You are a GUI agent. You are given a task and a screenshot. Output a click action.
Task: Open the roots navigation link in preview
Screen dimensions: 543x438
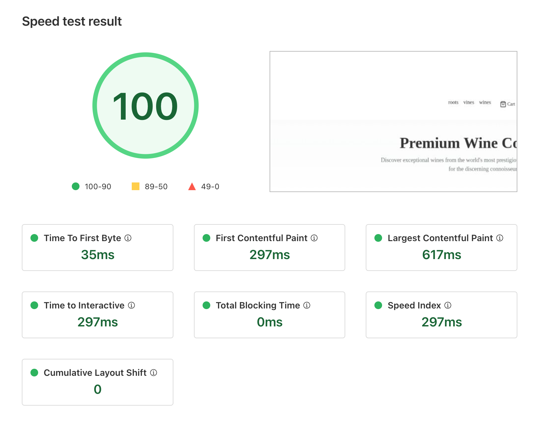click(x=453, y=103)
